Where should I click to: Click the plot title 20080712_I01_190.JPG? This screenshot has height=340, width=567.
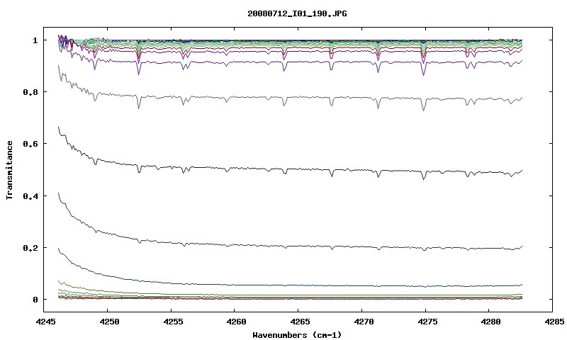[297, 14]
